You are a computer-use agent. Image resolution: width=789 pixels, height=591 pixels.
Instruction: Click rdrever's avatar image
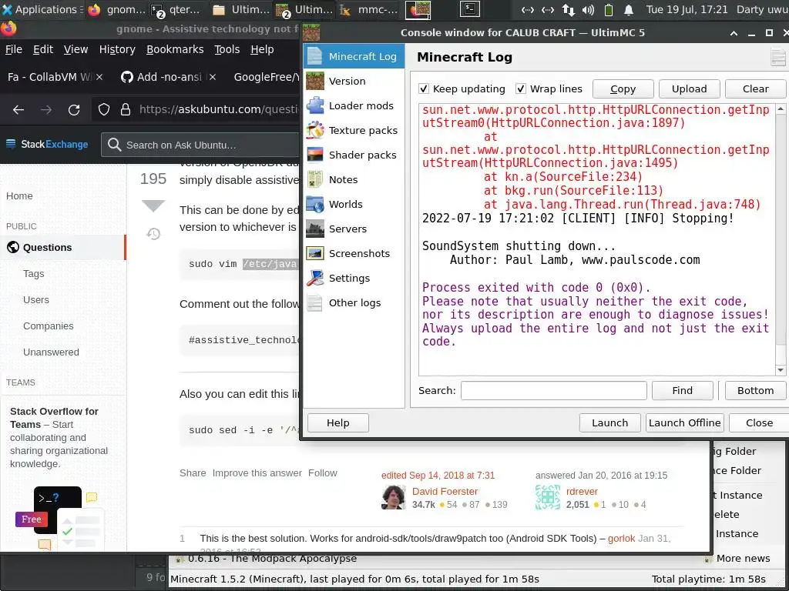tap(548, 497)
